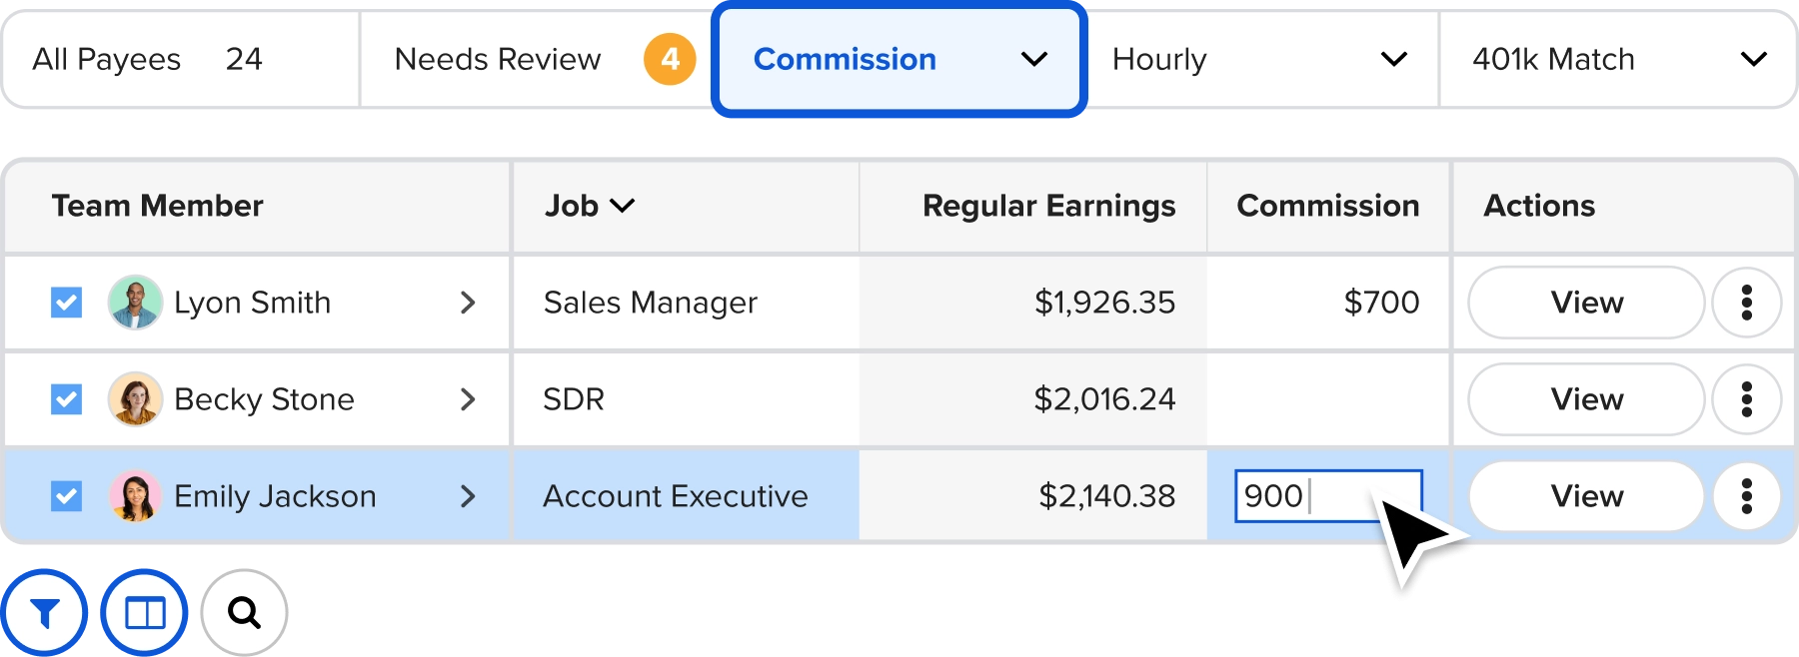Screen dimensions: 1799x657
Task: Click the filter funnel icon
Action: coord(44,612)
